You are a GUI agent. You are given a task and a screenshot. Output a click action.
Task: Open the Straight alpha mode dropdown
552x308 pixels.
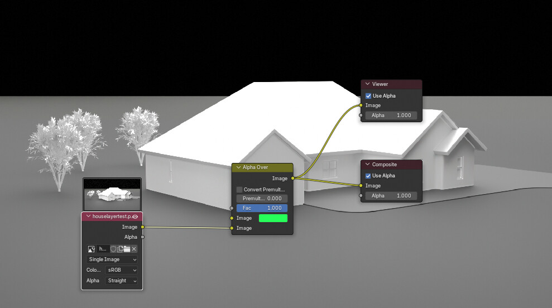[122, 281]
